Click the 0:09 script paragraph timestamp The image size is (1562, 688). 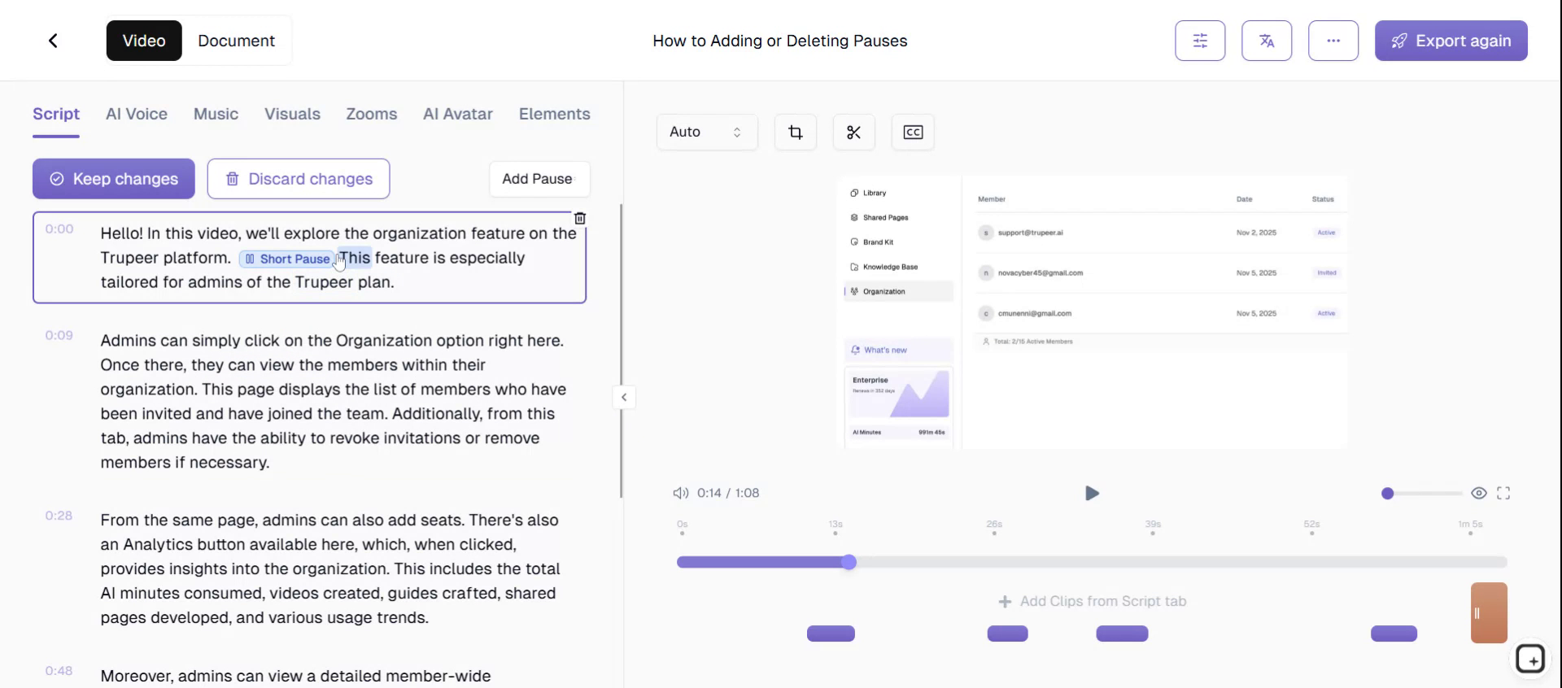coord(59,335)
